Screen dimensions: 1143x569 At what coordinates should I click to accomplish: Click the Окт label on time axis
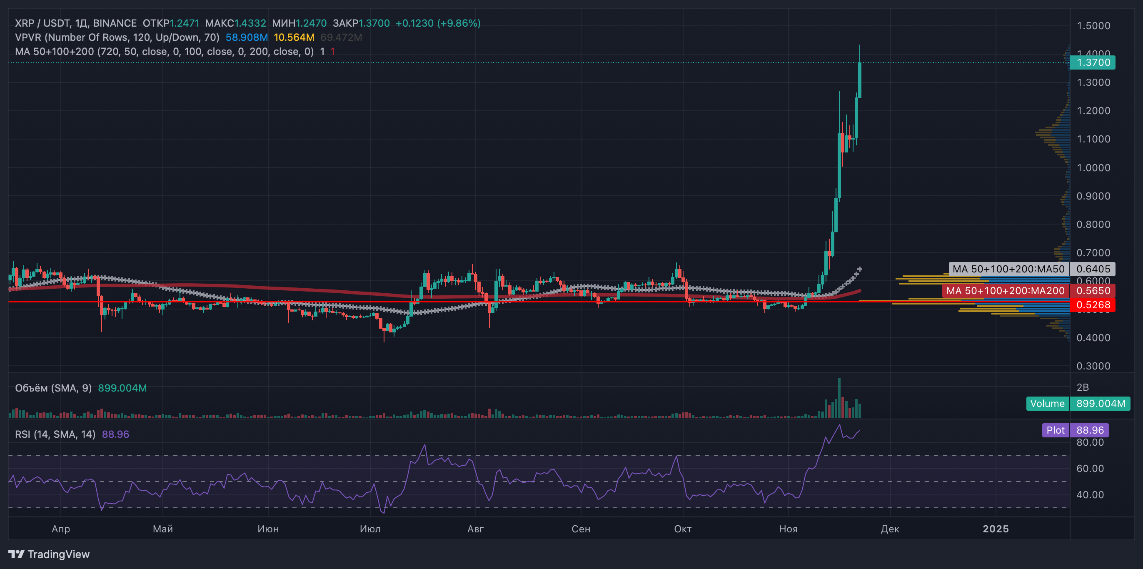(683, 529)
